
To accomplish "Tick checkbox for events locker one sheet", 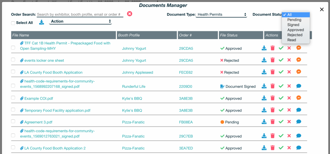I will [13, 60].
